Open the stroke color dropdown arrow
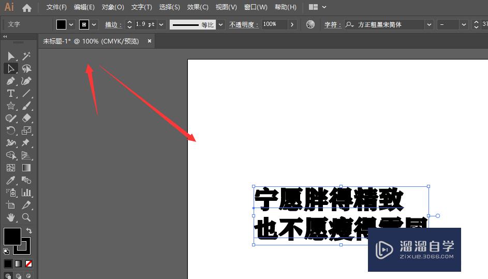488x279 pixels. click(94, 24)
